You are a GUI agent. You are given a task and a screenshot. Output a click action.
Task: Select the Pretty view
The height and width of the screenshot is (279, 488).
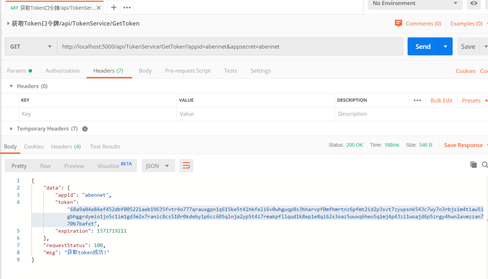click(19, 166)
